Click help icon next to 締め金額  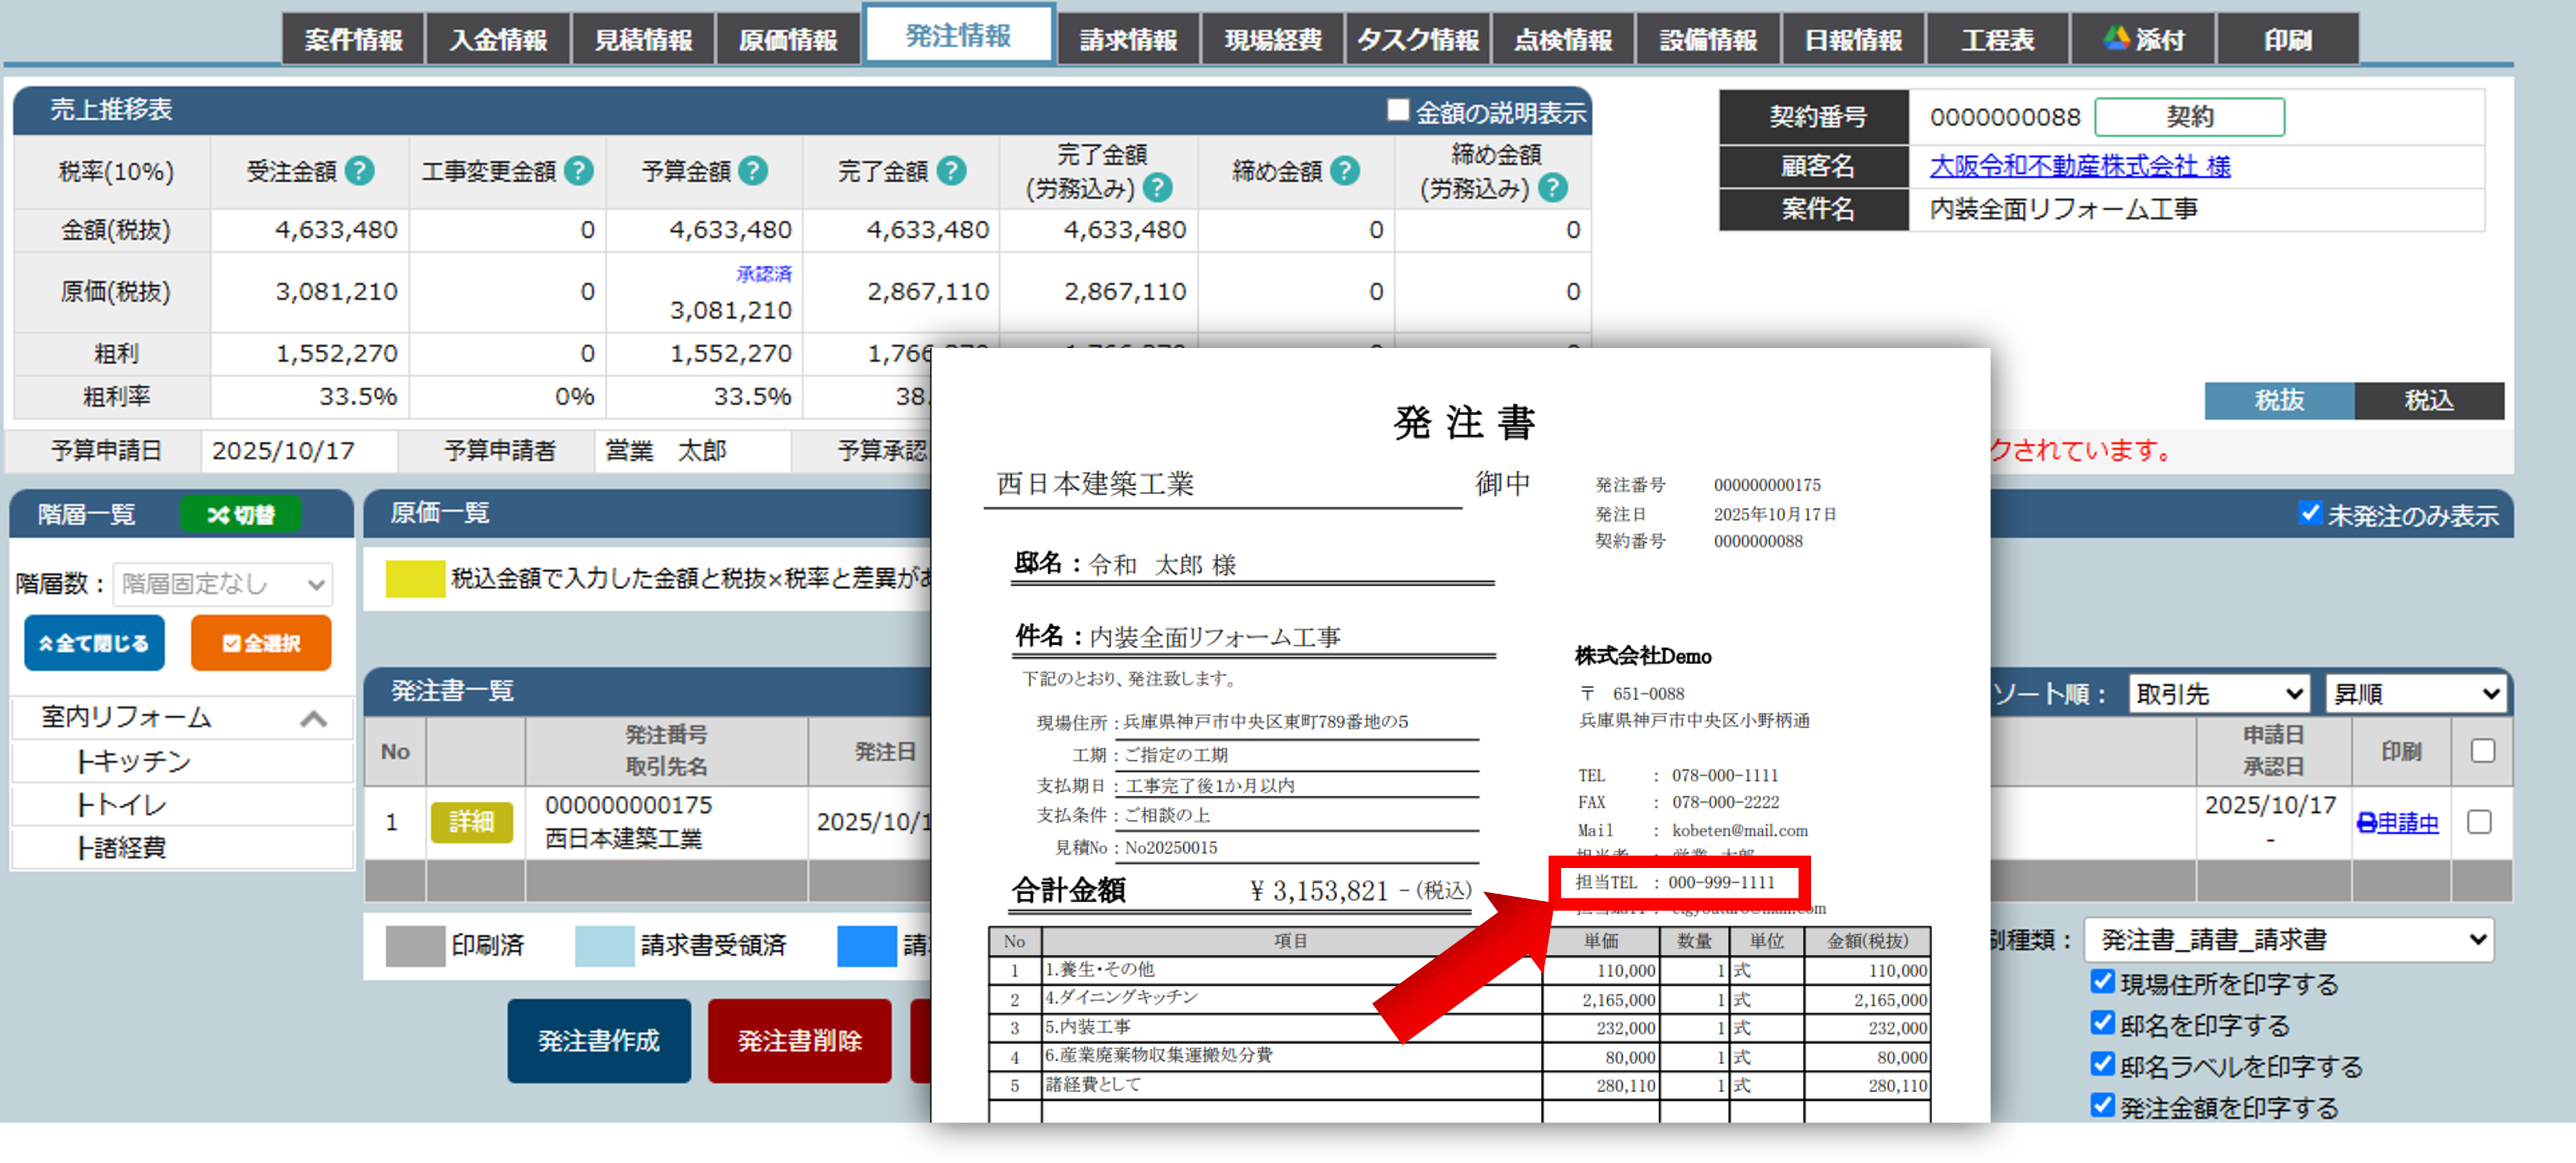(1345, 171)
